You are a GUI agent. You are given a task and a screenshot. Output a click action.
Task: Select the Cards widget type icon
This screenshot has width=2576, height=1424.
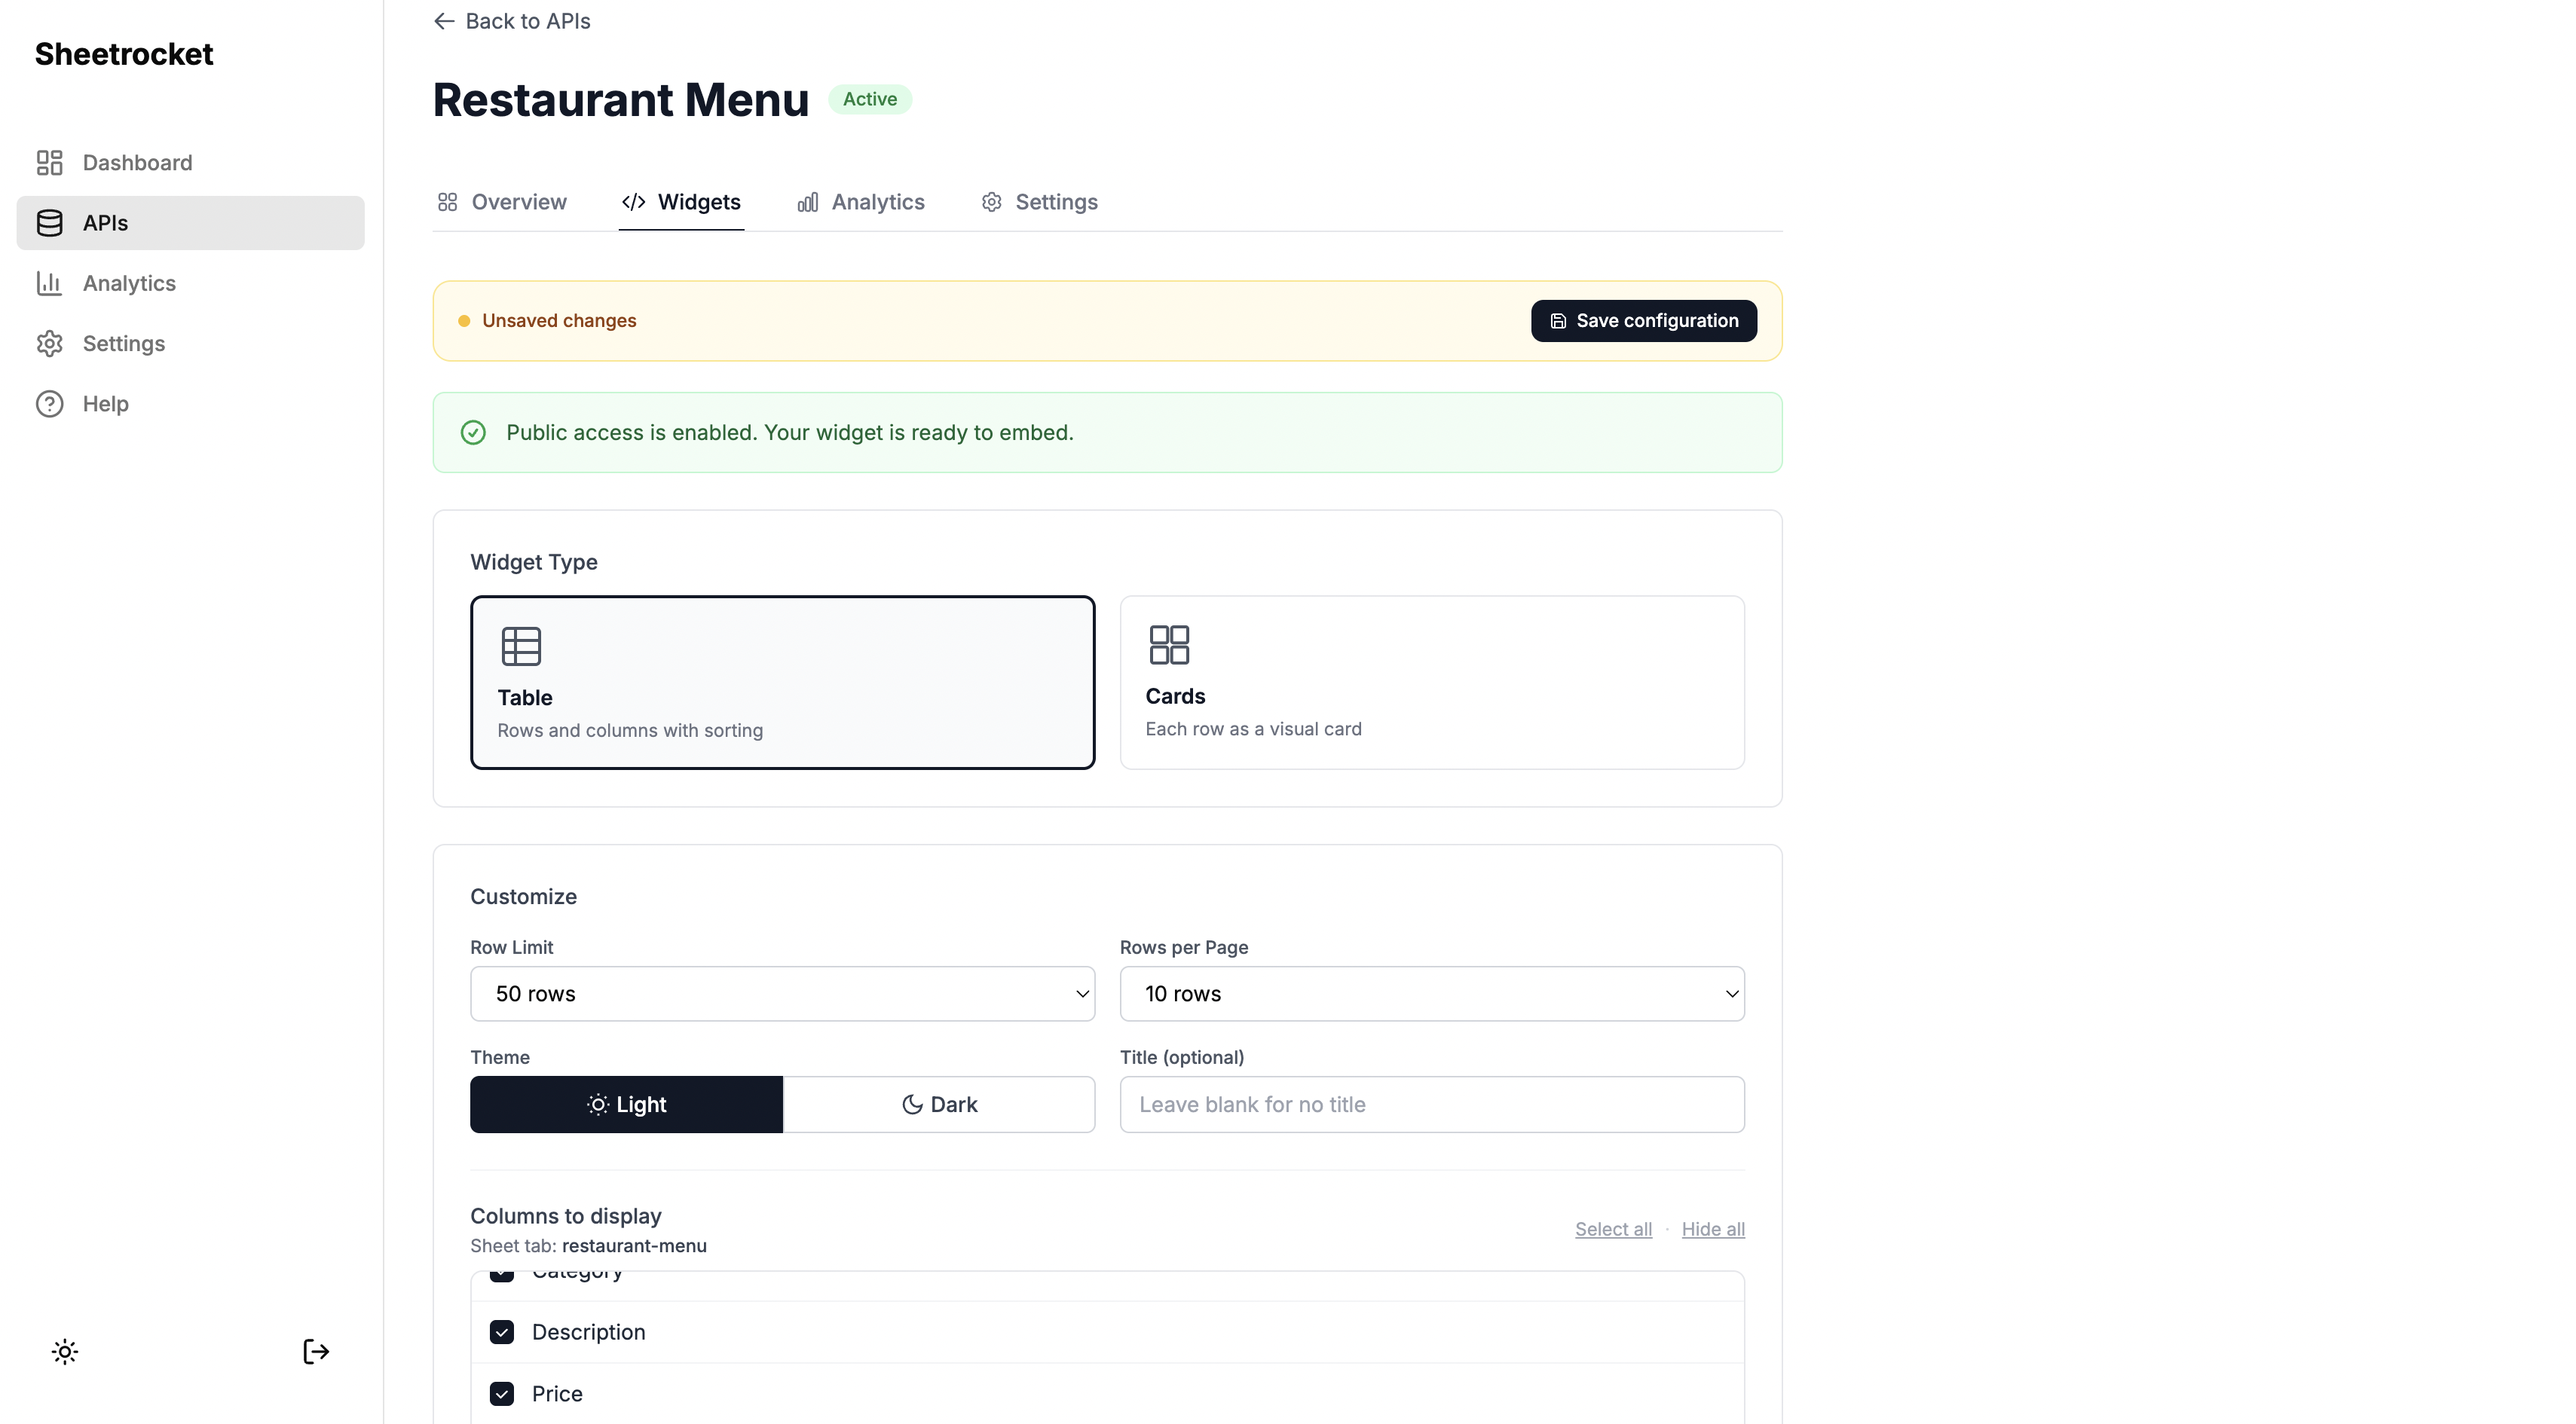click(x=1169, y=645)
